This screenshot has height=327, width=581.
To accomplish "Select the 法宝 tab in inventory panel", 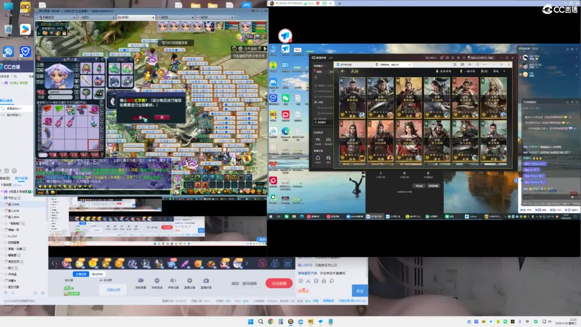I will click(74, 155).
